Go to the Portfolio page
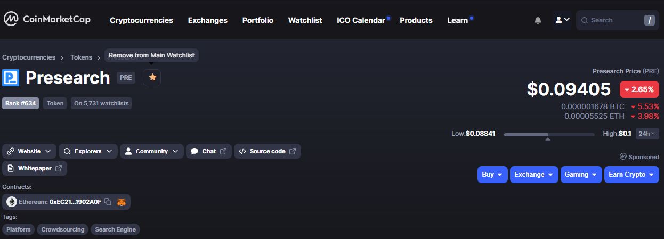This screenshot has height=239, width=664. pos(257,20)
